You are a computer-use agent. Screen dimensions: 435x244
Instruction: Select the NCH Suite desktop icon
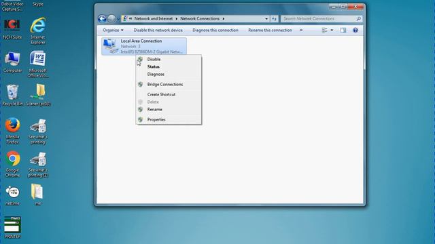click(12, 28)
